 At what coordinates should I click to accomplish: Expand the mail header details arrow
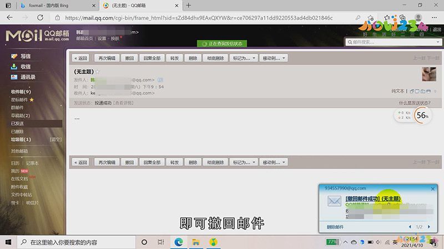(435, 91)
